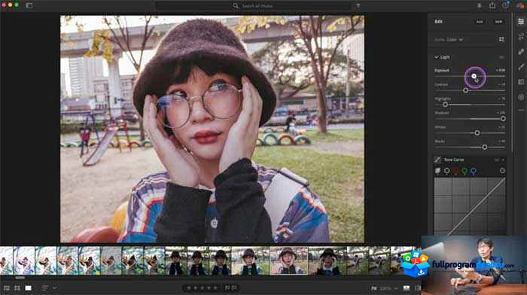Click the Blacks slider handle
Screen dimensions: 527x295
pos(484,147)
